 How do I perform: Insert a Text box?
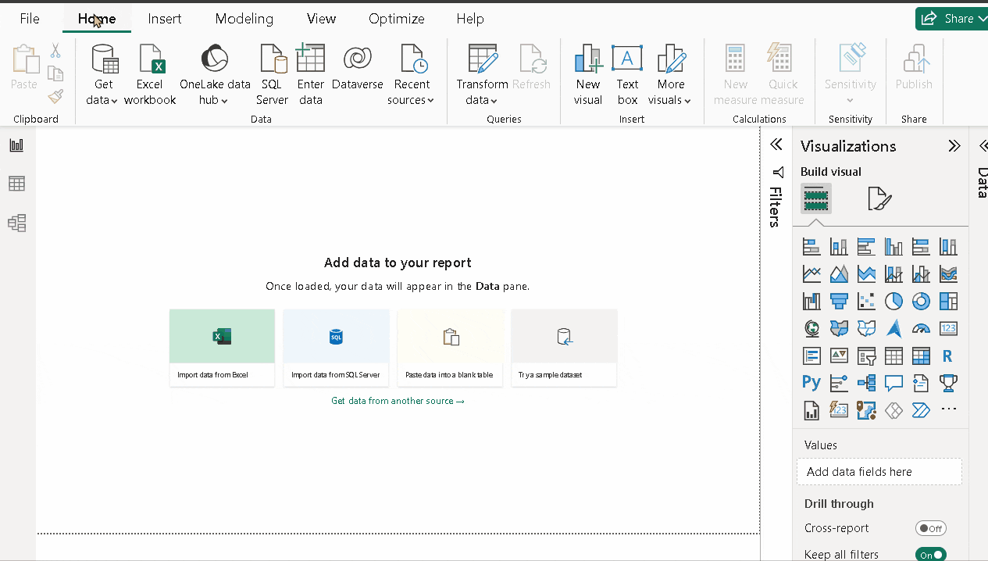[627, 75]
